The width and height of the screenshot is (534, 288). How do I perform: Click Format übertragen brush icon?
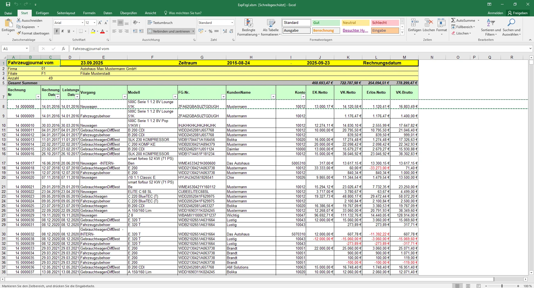click(x=19, y=33)
